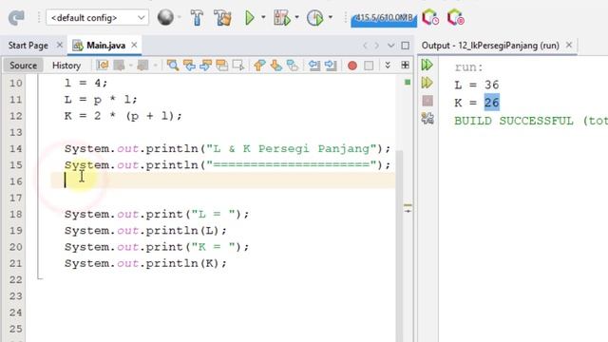Screen dimensions: 608x342
Task: Open Run Project dropdown arrow
Action: 263,17
